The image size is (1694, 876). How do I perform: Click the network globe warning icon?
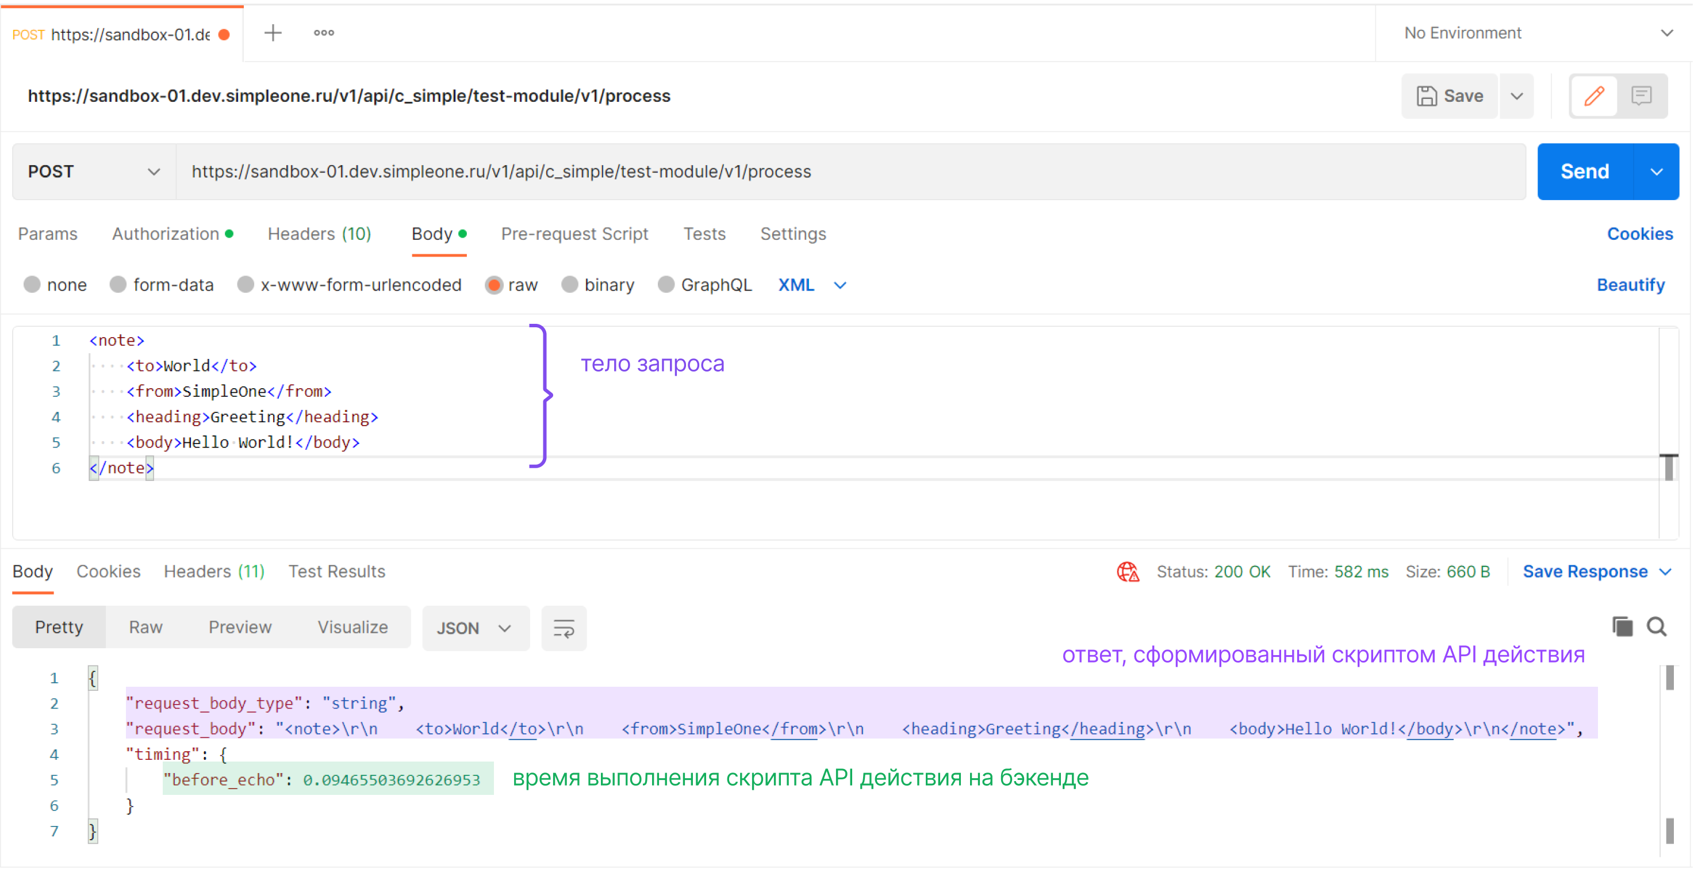(x=1128, y=572)
